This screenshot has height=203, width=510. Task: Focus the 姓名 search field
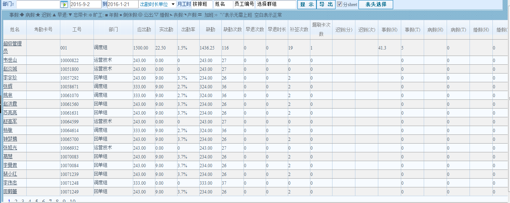pyautogui.click(x=223, y=5)
